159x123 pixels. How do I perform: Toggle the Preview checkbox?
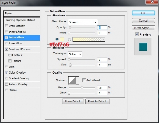[x=137, y=34]
